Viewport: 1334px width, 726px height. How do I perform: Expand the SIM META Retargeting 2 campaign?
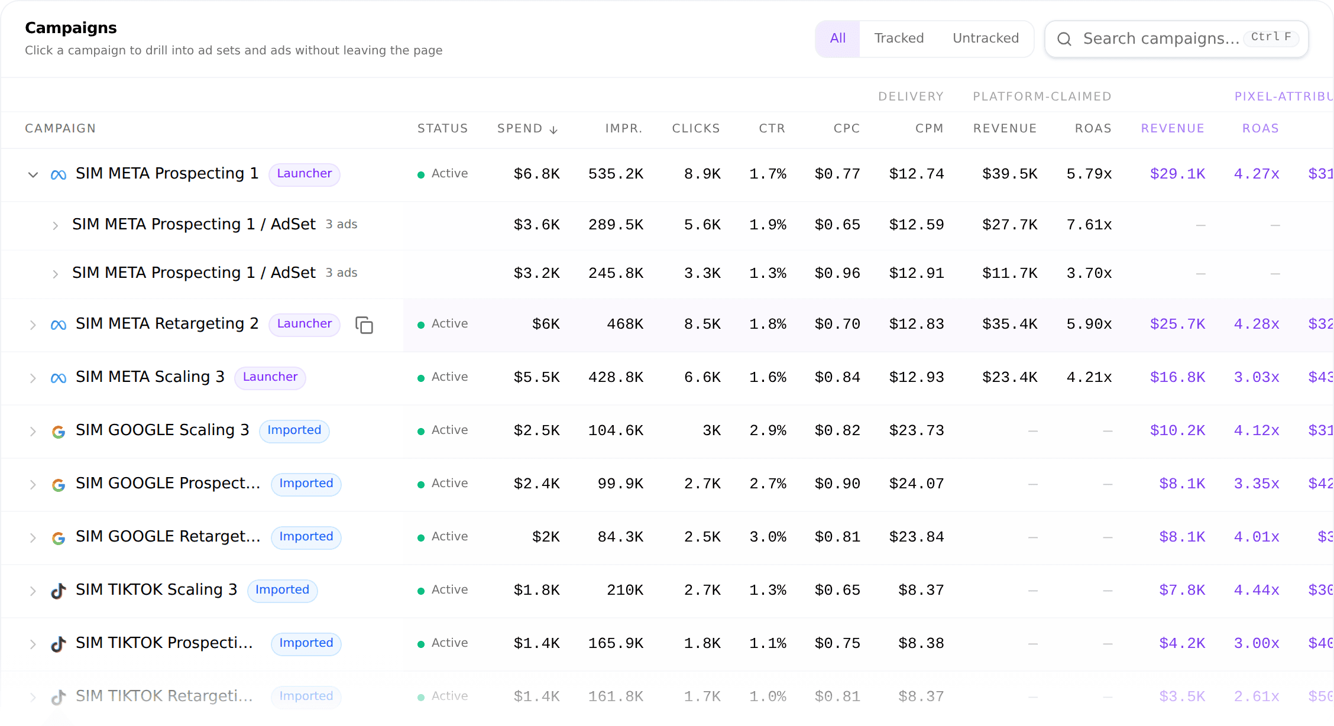[x=33, y=325]
